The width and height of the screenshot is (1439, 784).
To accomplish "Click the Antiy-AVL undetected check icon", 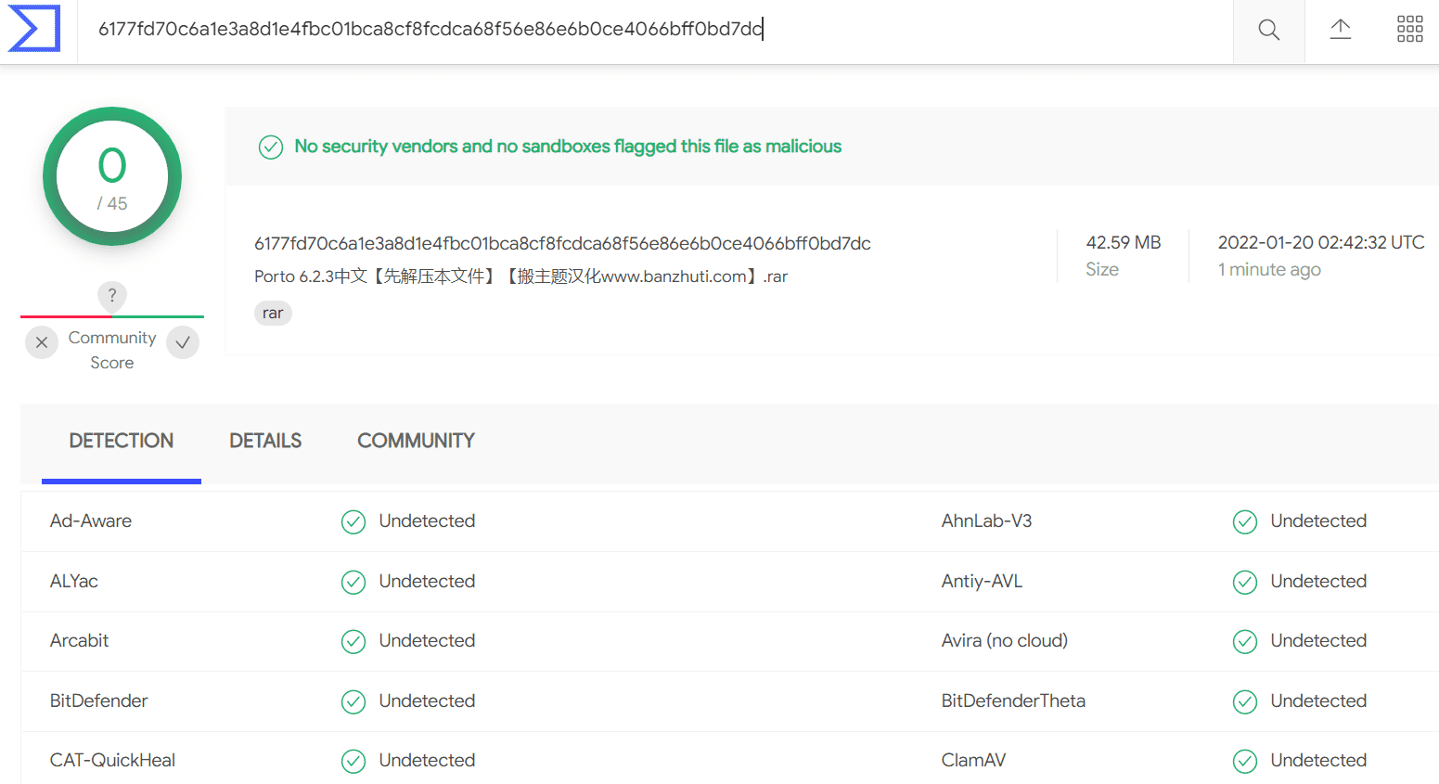I will point(1245,583).
